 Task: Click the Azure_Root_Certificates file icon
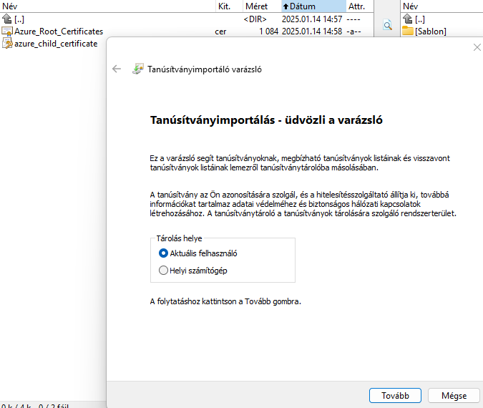tap(7, 31)
